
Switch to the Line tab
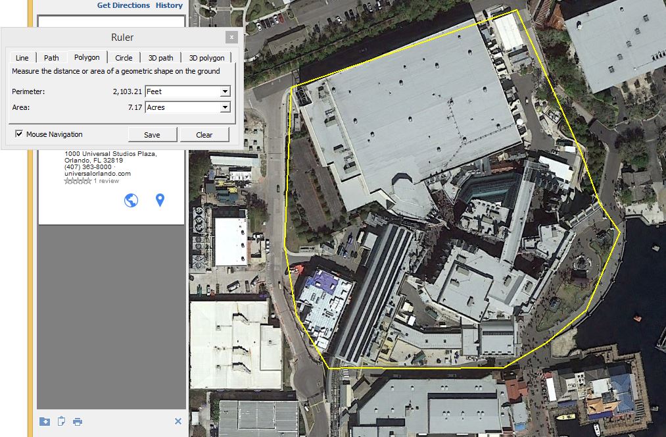pyautogui.click(x=22, y=58)
